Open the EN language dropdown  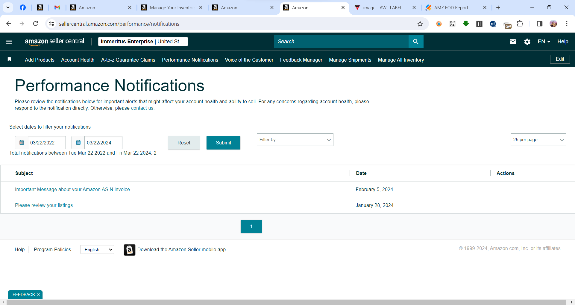point(544,42)
